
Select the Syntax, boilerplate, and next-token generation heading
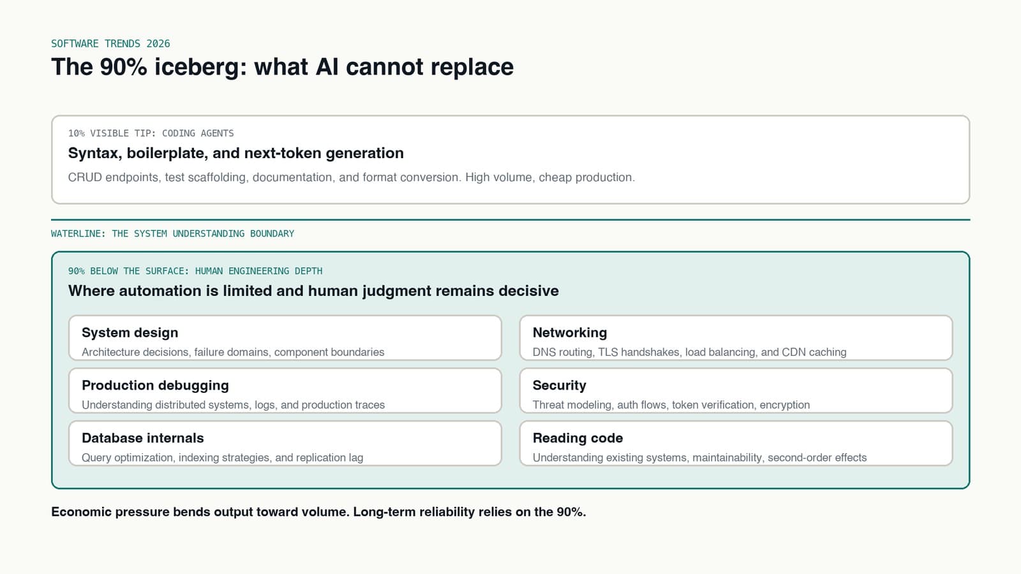click(236, 153)
